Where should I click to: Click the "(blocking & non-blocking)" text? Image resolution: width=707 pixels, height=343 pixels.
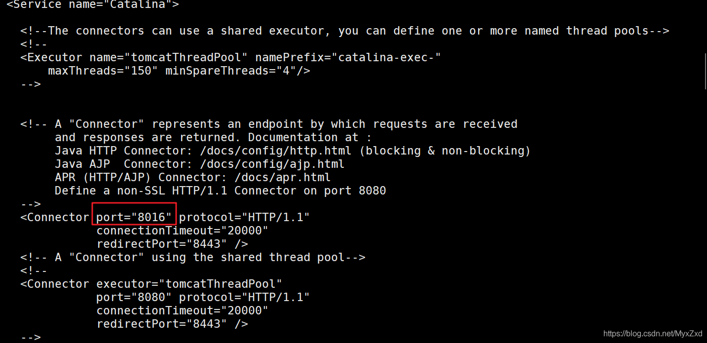[x=445, y=151]
